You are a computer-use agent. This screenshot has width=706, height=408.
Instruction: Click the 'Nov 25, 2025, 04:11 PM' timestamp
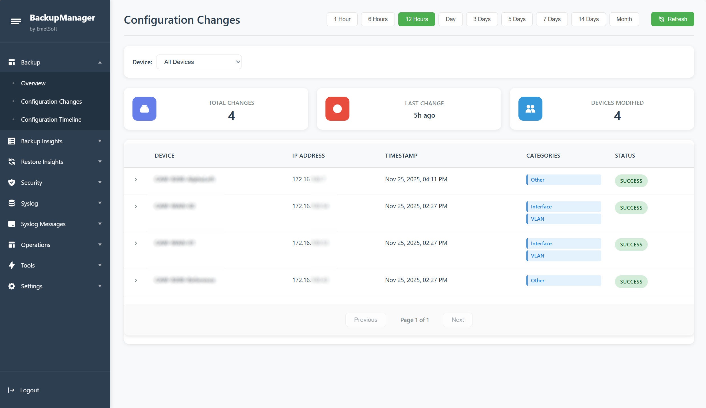click(416, 179)
